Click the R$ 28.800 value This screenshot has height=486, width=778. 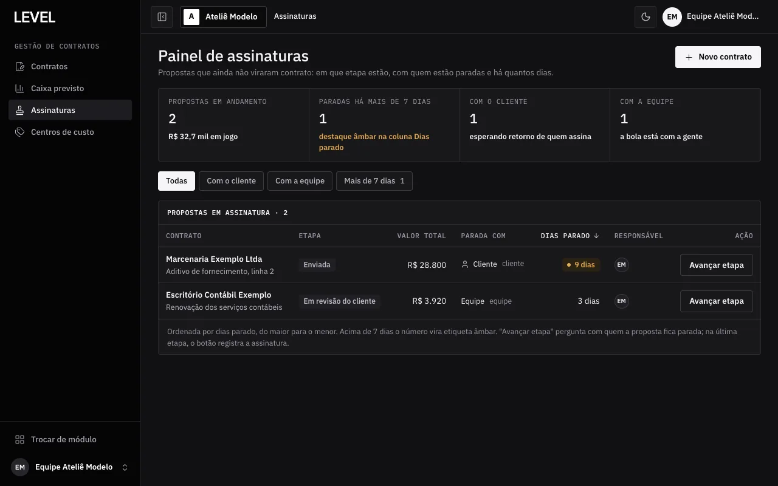point(427,265)
